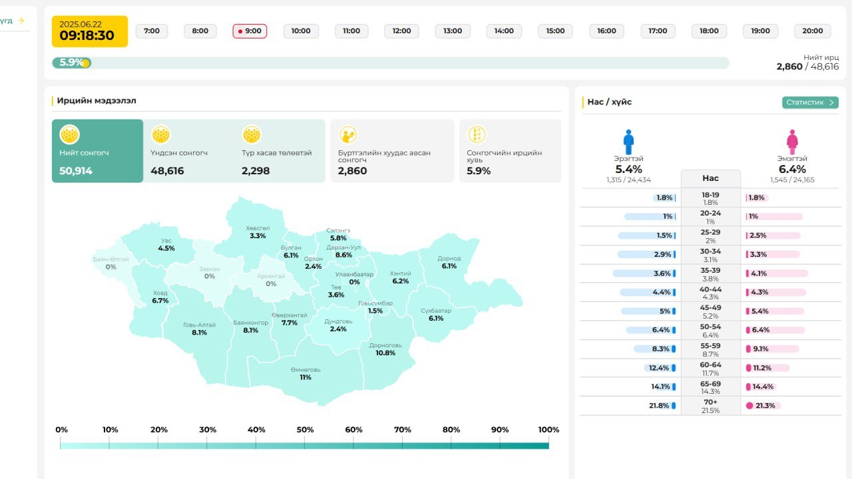Select Өвөрхангай province showing 7.7%
This screenshot has width=852, height=479.
[x=290, y=319]
